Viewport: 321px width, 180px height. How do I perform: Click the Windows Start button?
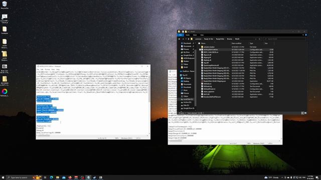pyautogui.click(x=3, y=177)
